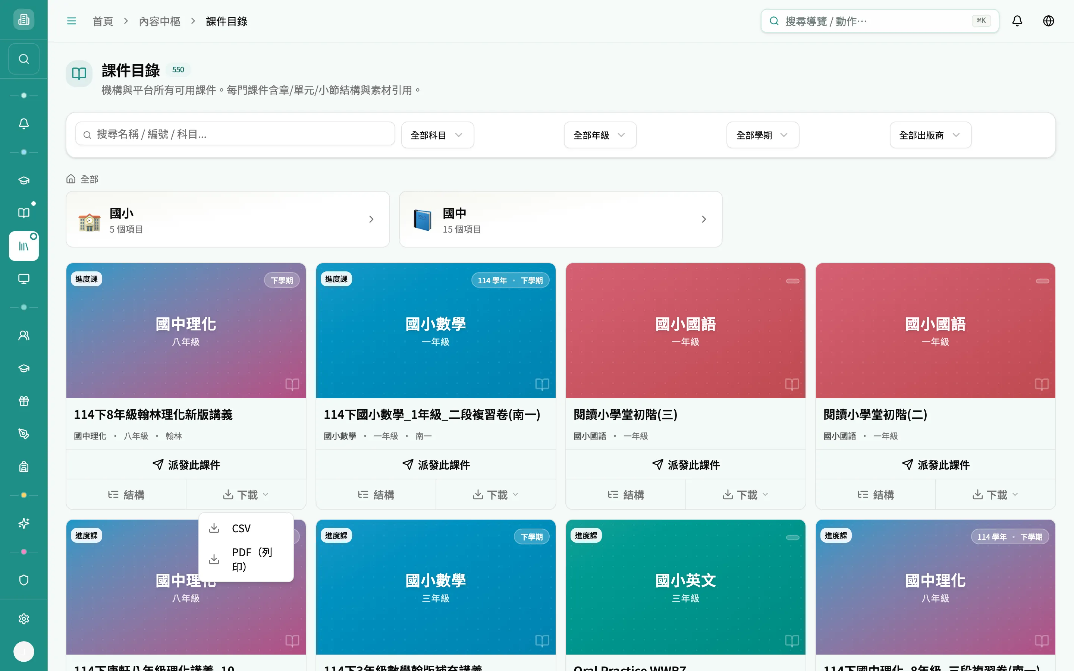
Task: Open the monitor sidebar icon
Action: 24,279
